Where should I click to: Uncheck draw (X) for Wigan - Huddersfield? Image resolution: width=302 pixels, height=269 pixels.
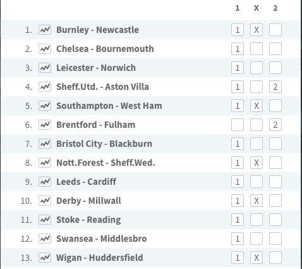pos(257,258)
